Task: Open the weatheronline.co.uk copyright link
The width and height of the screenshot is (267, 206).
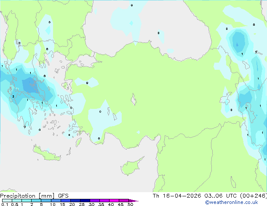Action: (232, 202)
